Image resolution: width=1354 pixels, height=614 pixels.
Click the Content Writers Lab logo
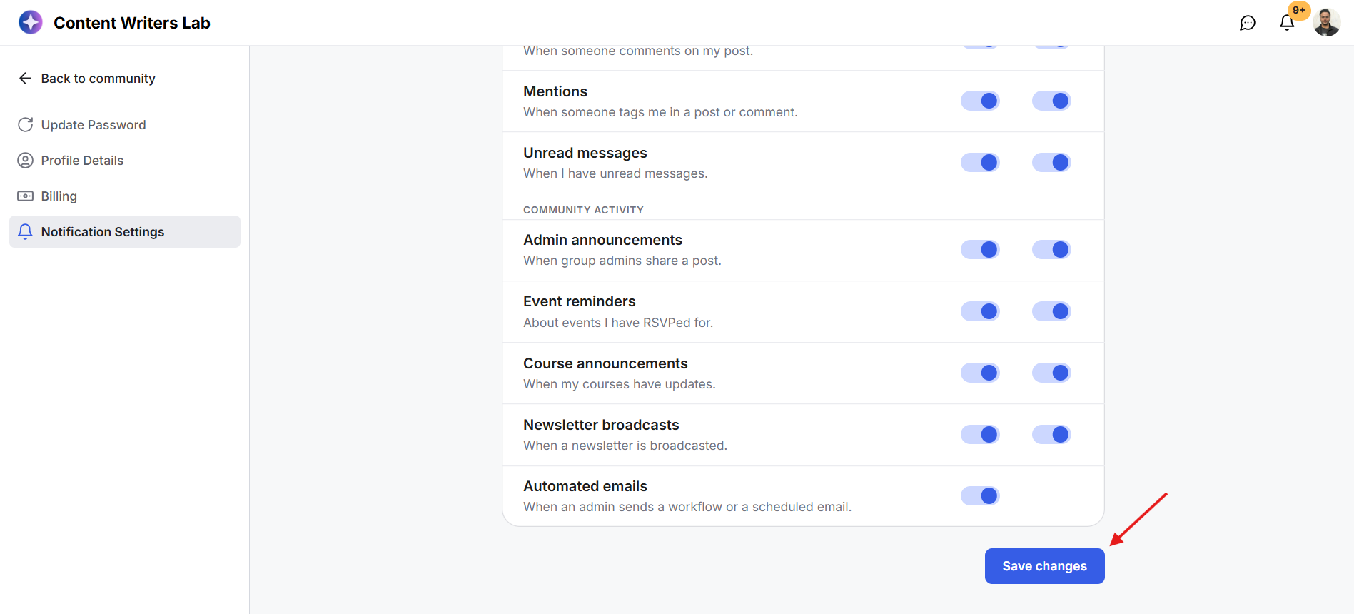point(31,22)
